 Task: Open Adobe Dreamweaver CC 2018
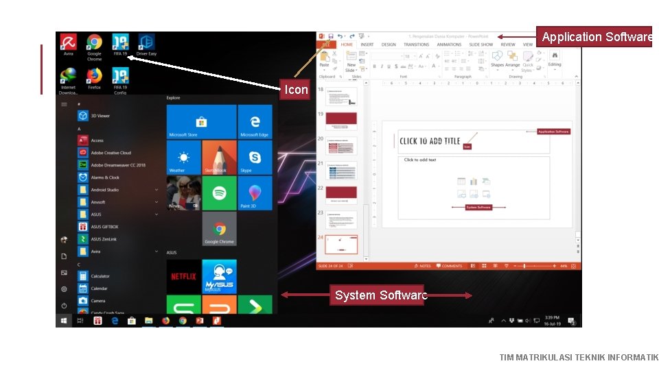pyautogui.click(x=118, y=165)
